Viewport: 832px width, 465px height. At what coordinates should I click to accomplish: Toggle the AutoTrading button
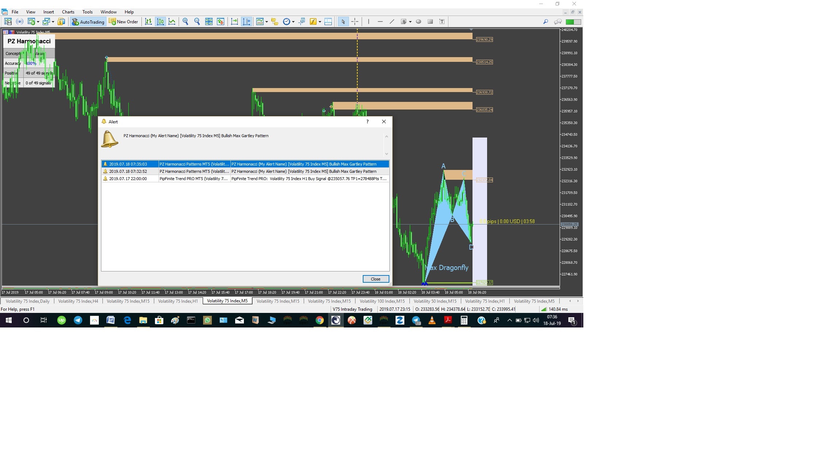pos(88,22)
